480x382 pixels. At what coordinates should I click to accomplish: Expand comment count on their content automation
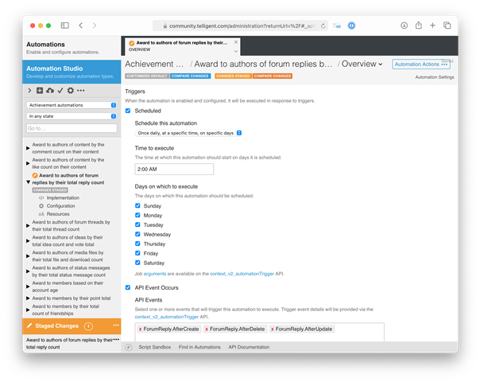pyautogui.click(x=28, y=148)
